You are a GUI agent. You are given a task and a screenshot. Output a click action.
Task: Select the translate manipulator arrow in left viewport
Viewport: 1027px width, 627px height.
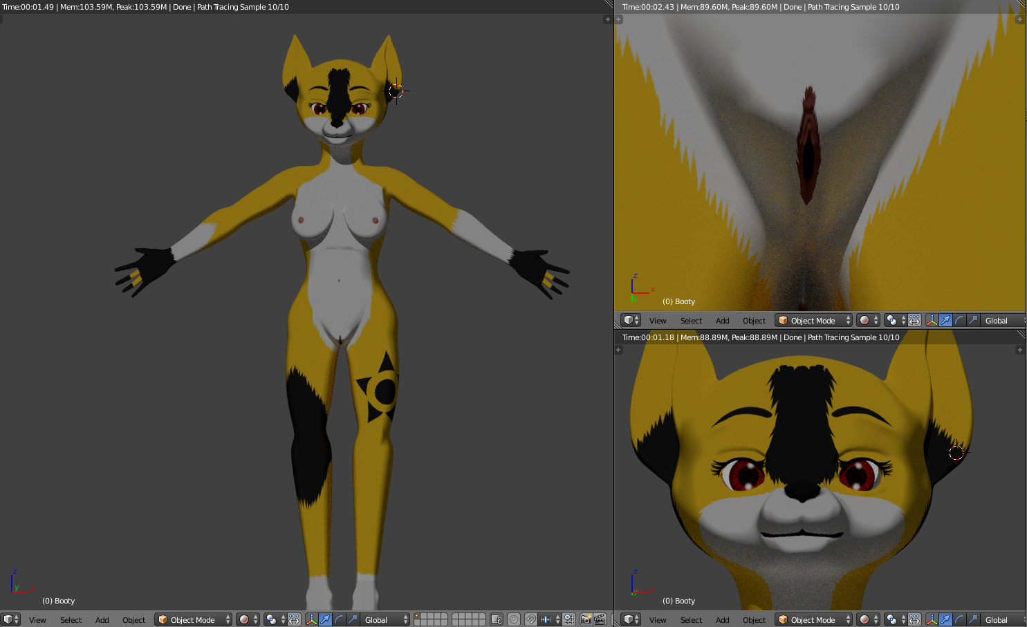coord(325,619)
